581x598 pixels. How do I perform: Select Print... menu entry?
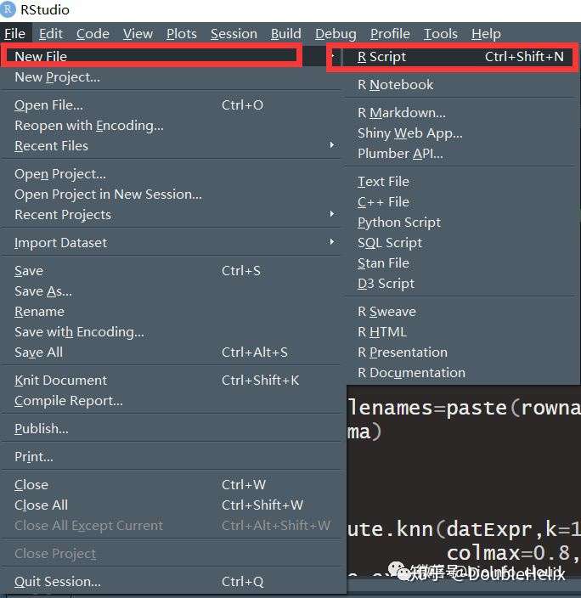(x=172, y=456)
